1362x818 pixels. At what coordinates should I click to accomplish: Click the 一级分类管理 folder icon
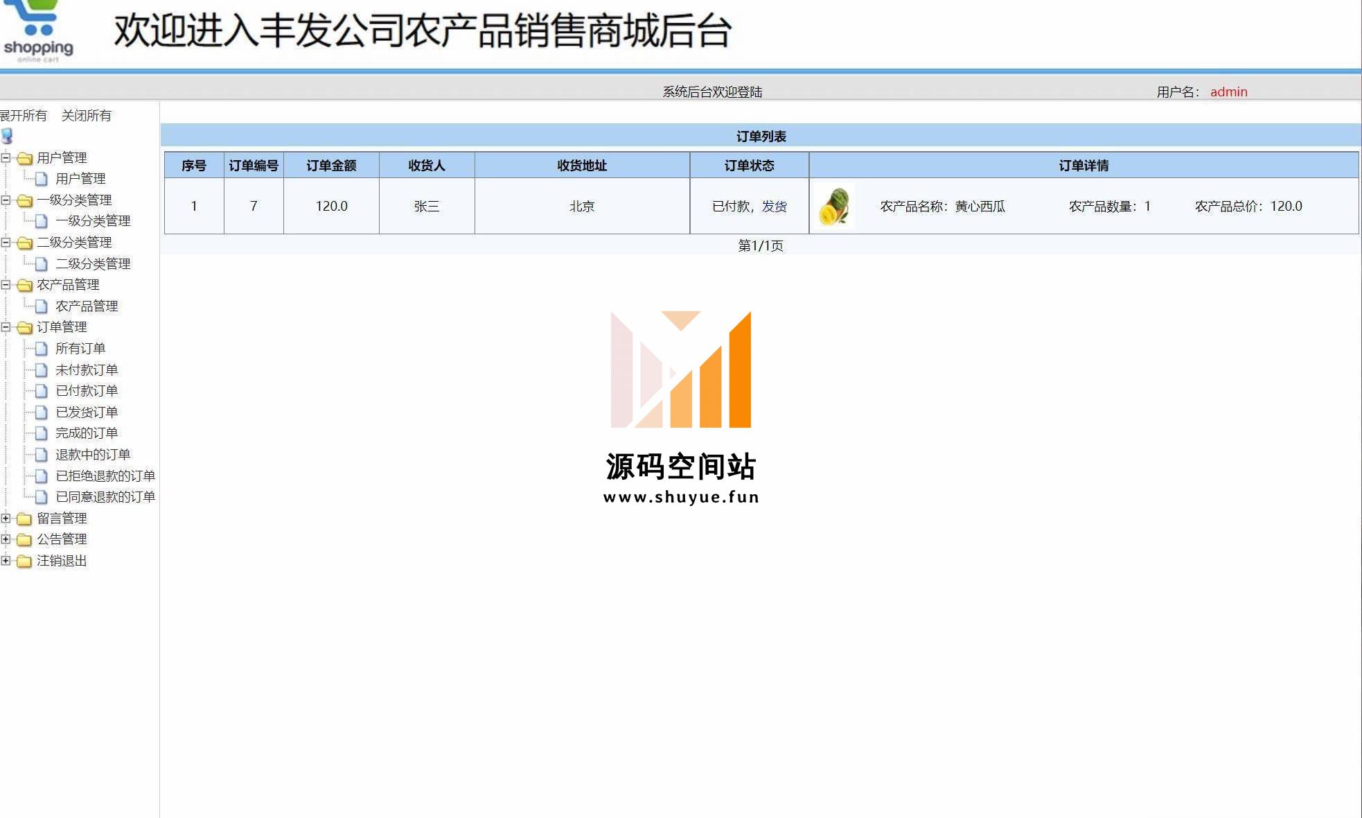point(24,200)
